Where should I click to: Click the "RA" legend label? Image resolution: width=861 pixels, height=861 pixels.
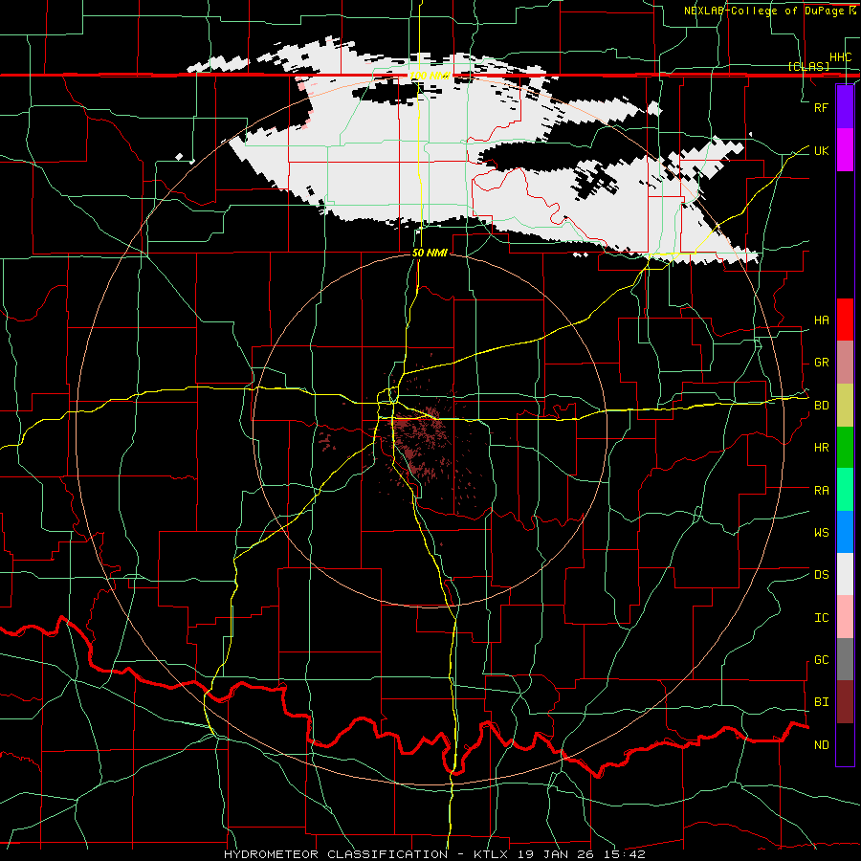821,491
